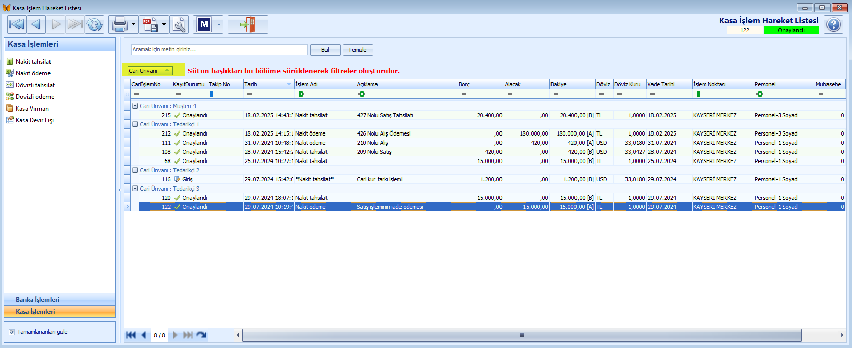Viewport: 852px width, 348px height.
Task: Click the Temizle button
Action: [358, 50]
